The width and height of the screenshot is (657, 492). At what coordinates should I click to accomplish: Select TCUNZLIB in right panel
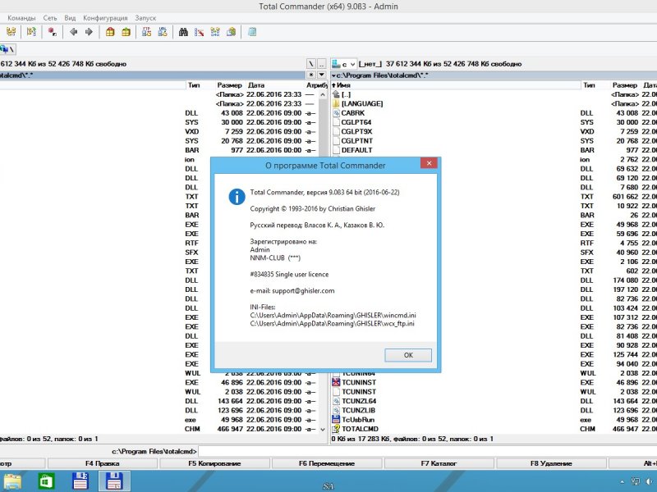click(359, 411)
